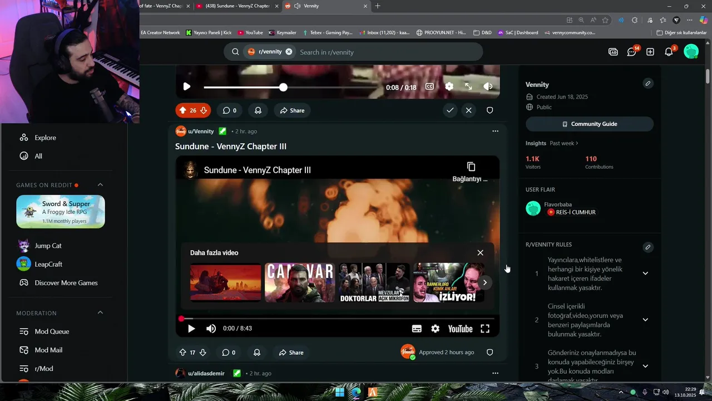Open mod shield on the Sundune post

[x=490, y=353]
